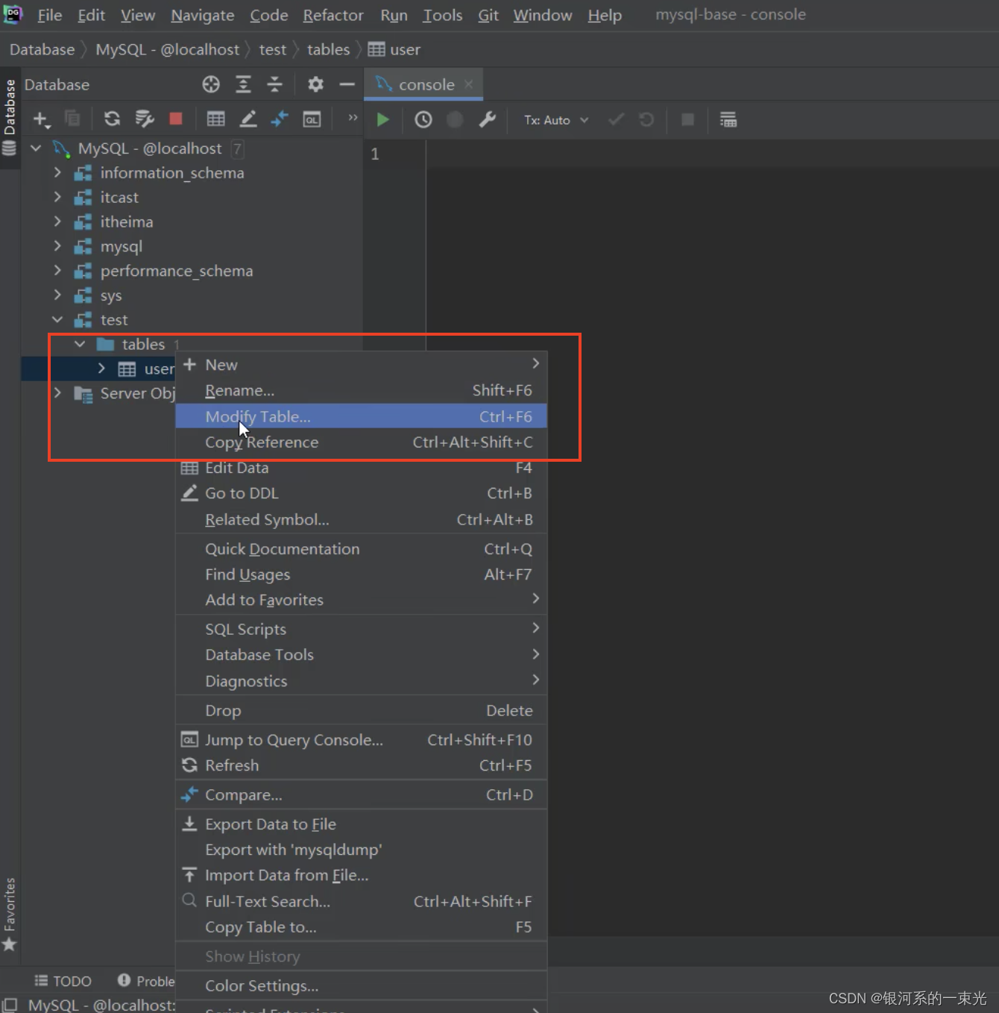This screenshot has width=999, height=1013.
Task: Choose Compare... menu entry
Action: (361, 794)
